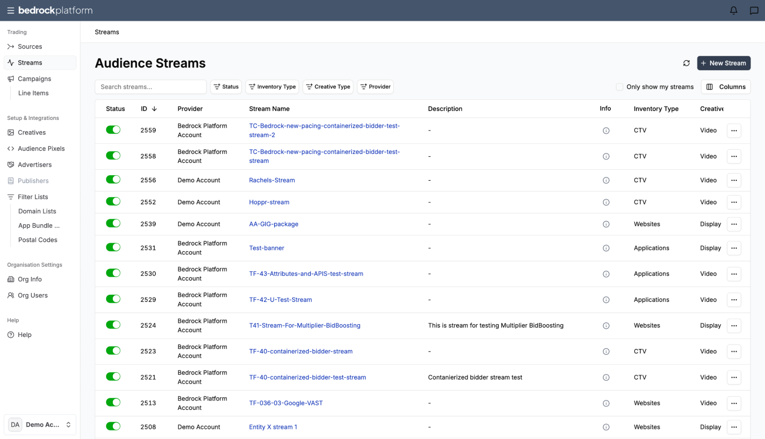This screenshot has width=765, height=439.
Task: Open Rachels-Stream link
Action: (x=272, y=180)
